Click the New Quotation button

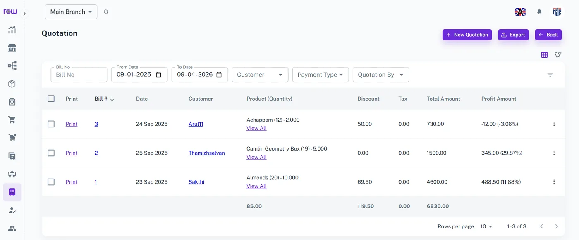coord(467,35)
